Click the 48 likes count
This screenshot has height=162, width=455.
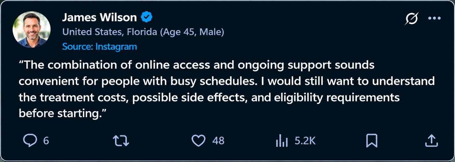tap(218, 141)
